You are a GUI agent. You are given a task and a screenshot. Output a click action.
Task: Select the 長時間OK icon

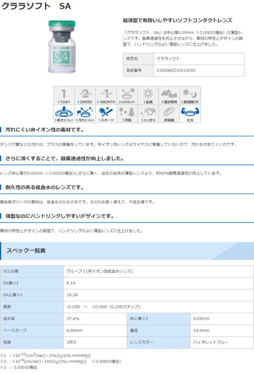pos(190,96)
